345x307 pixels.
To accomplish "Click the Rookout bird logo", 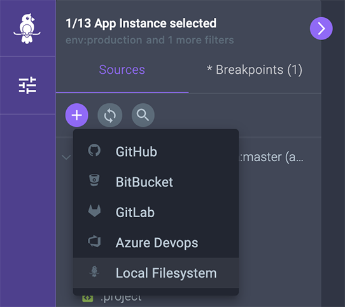I will pyautogui.click(x=27, y=29).
